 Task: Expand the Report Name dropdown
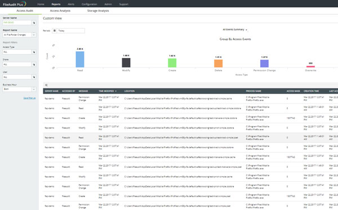pyautogui.click(x=34, y=35)
